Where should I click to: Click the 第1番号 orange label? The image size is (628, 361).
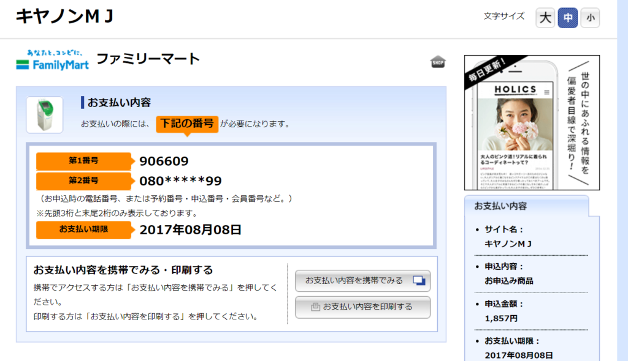tap(83, 161)
